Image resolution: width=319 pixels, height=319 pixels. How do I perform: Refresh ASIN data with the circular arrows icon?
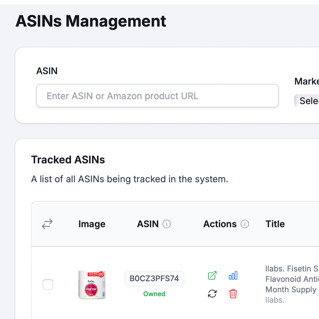coord(212,293)
